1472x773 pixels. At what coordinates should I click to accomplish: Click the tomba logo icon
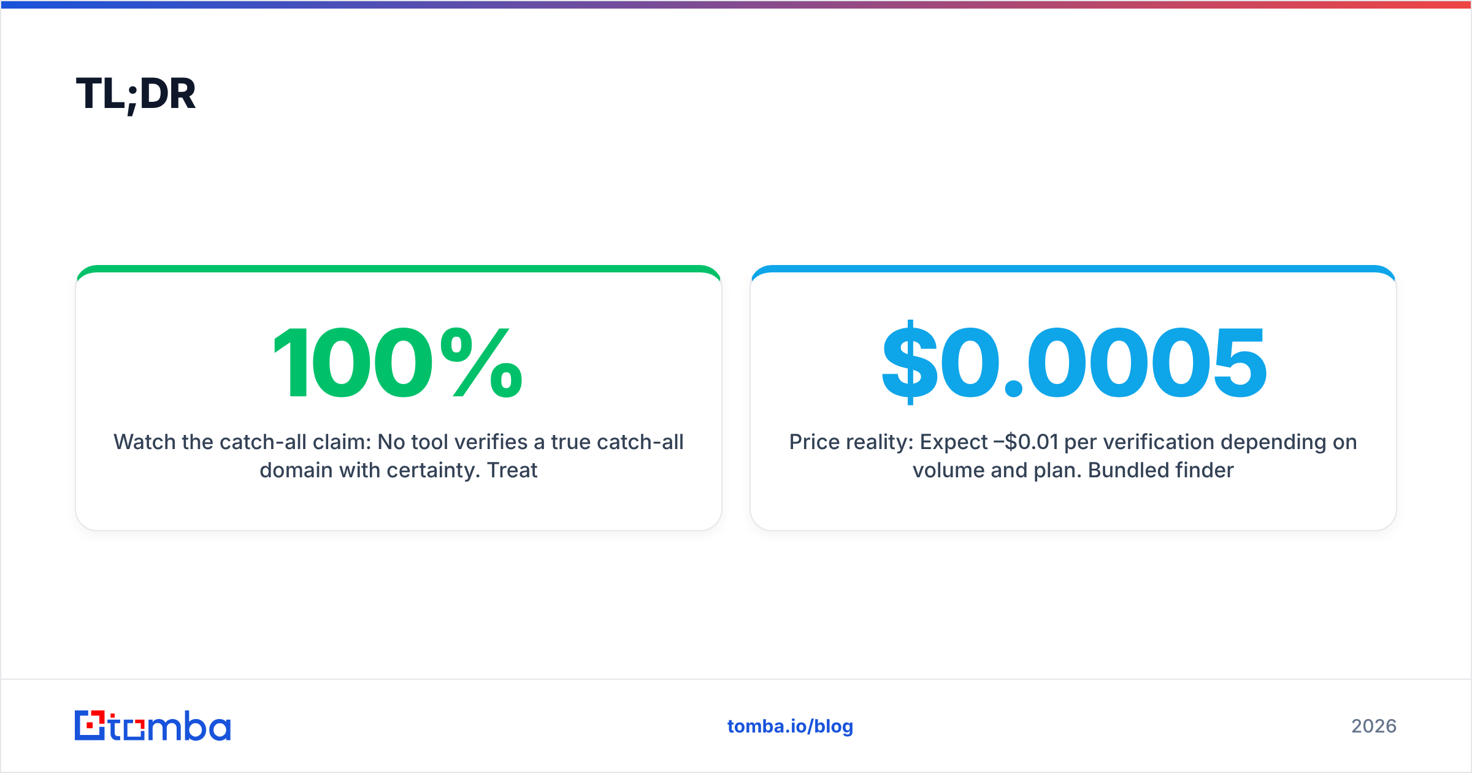click(90, 725)
